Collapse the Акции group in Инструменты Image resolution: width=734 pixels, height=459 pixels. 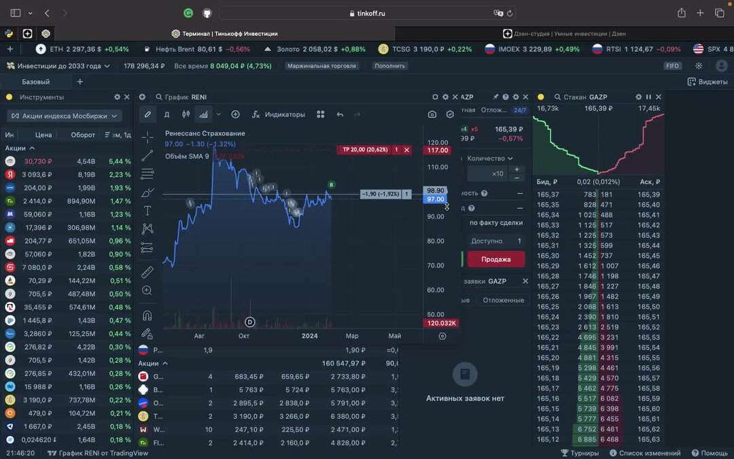[20, 148]
